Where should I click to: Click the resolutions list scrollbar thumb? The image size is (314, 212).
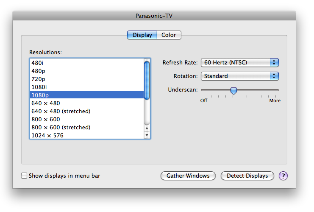tap(147, 81)
